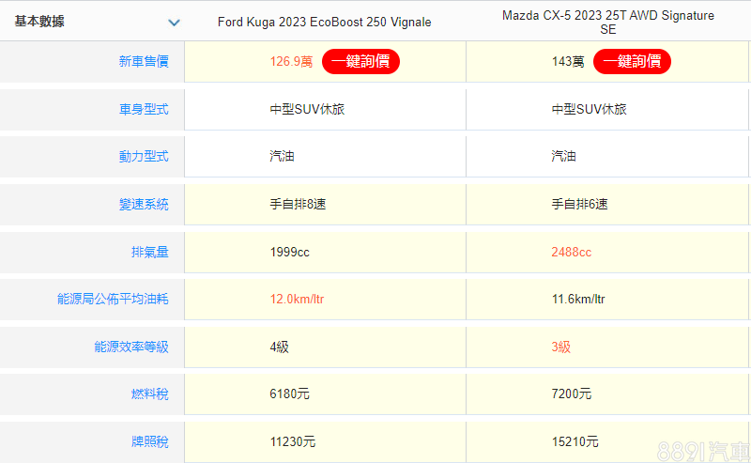Image resolution: width=751 pixels, height=463 pixels.
Task: Click 一鍵詢價 button for Mazda CX-5
Action: 632,62
